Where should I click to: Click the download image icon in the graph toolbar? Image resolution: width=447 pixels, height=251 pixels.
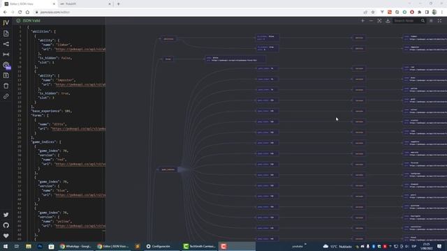point(388,21)
